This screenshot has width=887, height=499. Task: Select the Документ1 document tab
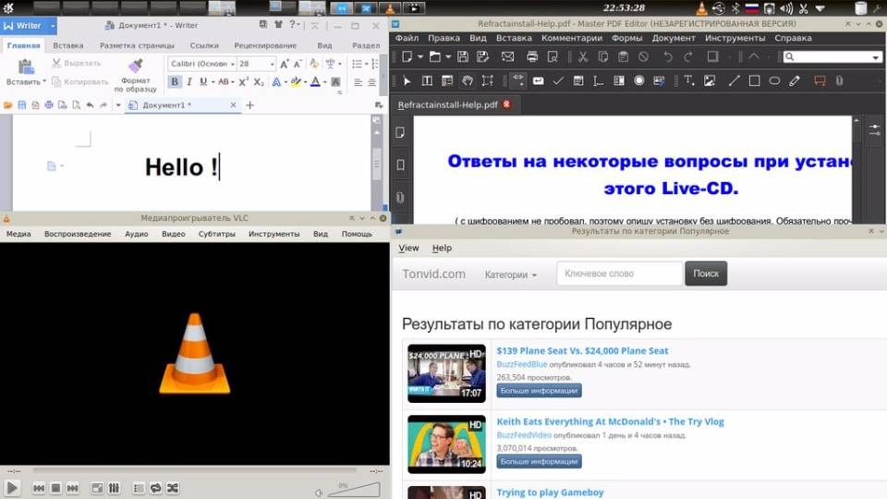(x=181, y=105)
